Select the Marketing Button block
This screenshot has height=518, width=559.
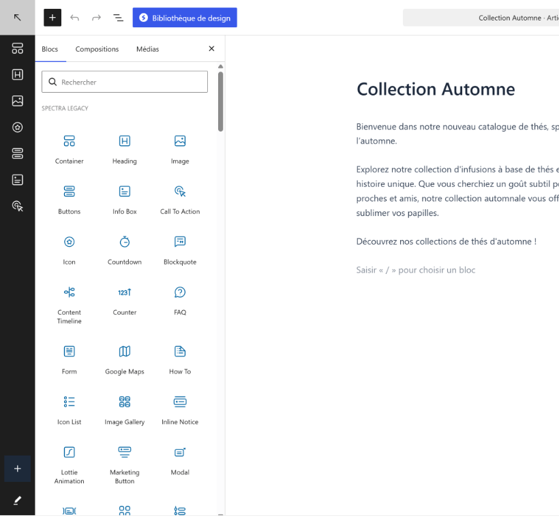[x=125, y=465]
